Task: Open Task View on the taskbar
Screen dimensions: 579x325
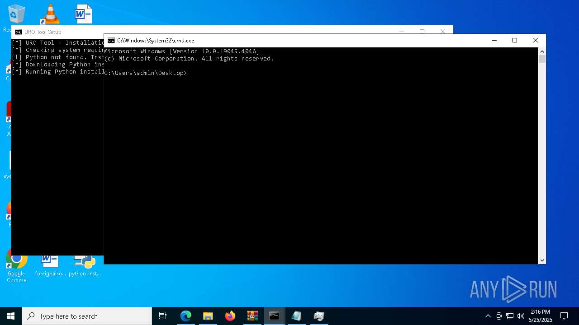Action: click(163, 316)
